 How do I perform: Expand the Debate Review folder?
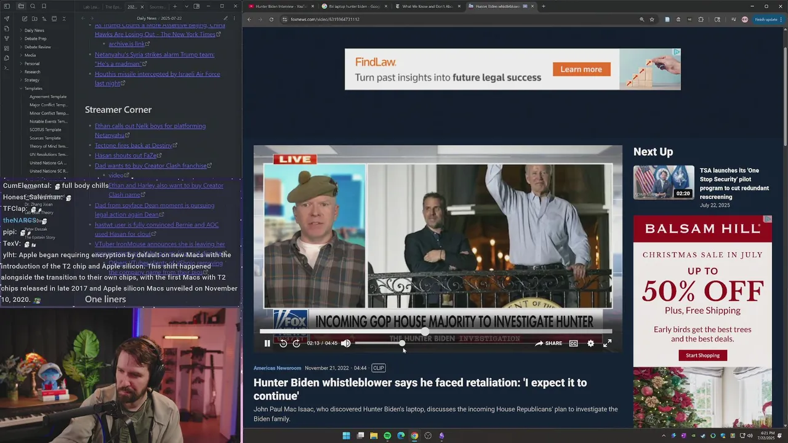pos(38,47)
